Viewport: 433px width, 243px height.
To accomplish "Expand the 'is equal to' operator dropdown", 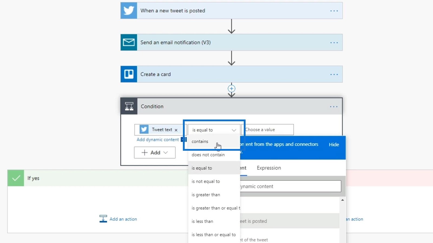I will point(214,130).
